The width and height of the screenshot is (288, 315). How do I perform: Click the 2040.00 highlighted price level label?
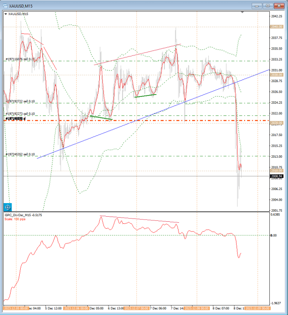pos(277,27)
